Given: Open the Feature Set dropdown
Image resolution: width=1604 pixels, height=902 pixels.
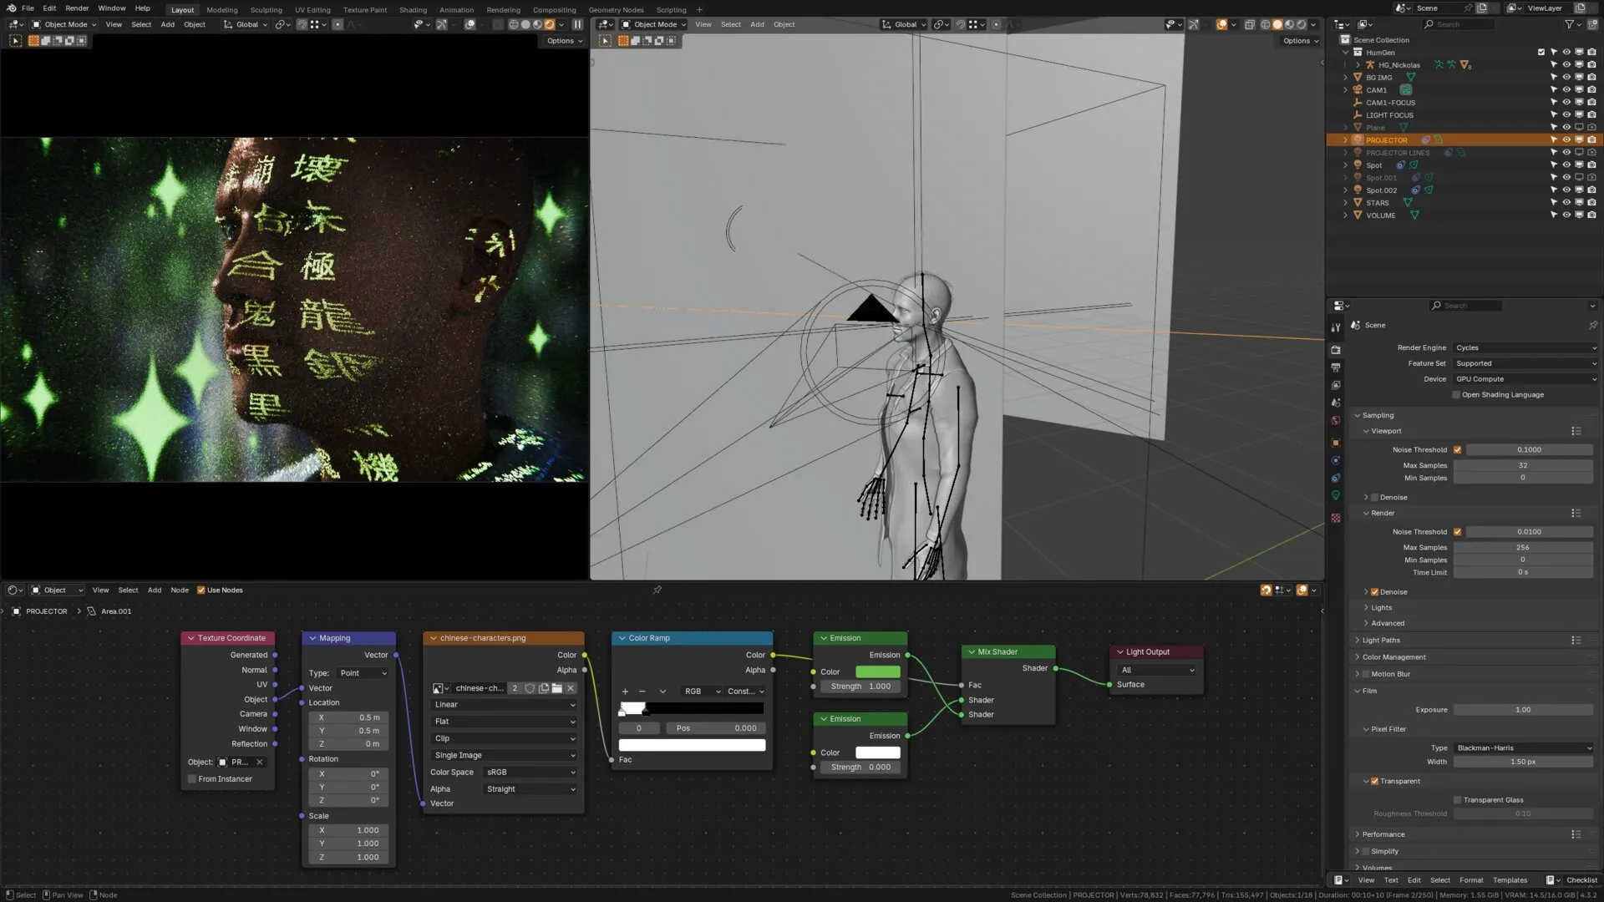Looking at the screenshot, I should pyautogui.click(x=1525, y=363).
